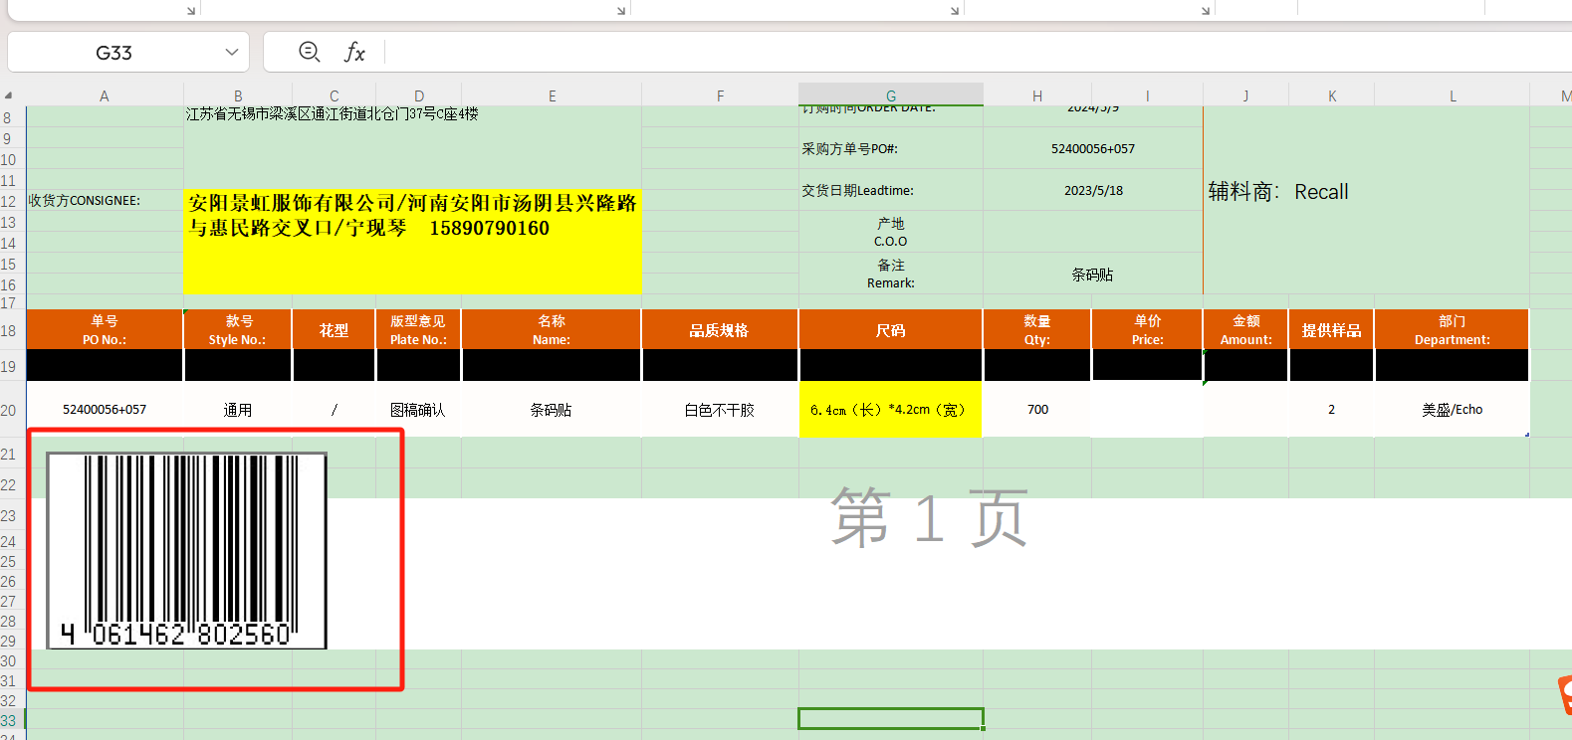Select column G header

pyautogui.click(x=890, y=95)
